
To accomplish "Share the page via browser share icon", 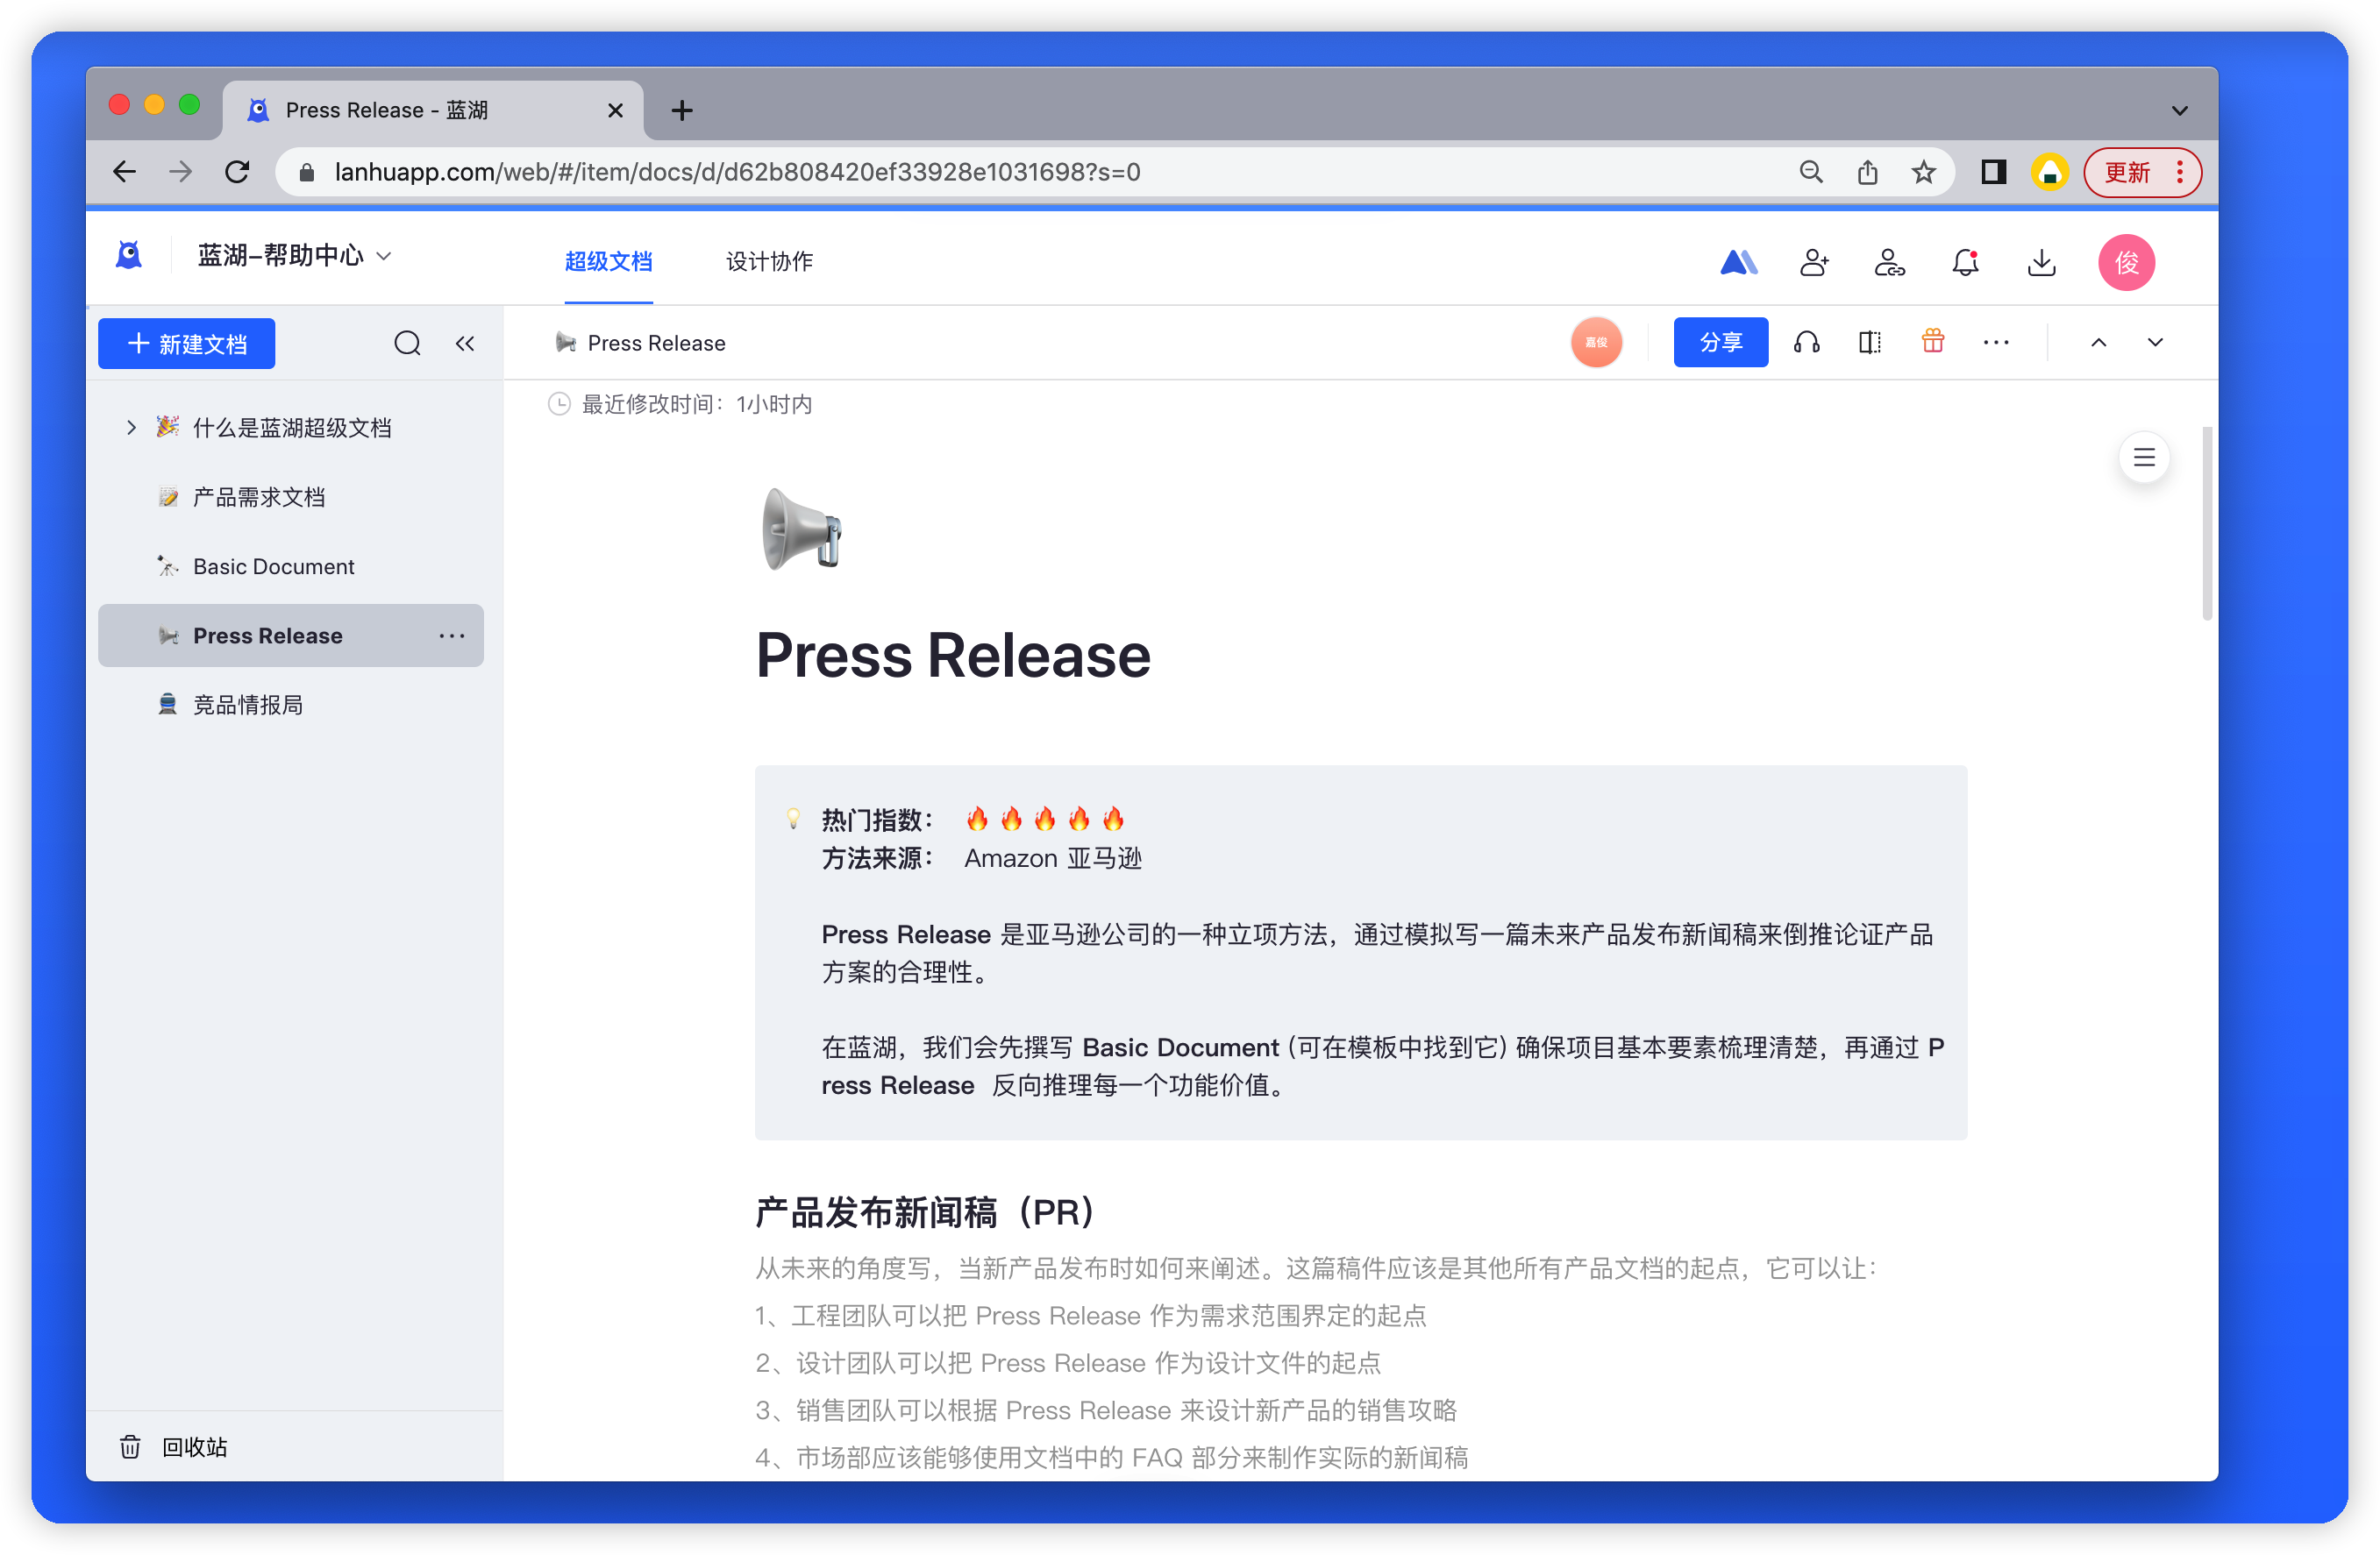I will tap(1867, 172).
